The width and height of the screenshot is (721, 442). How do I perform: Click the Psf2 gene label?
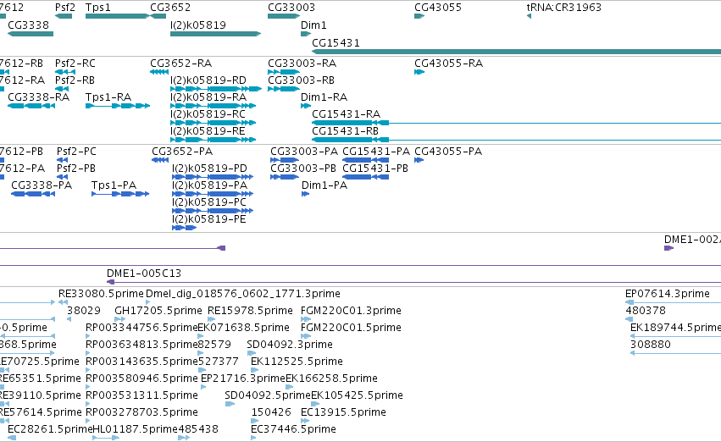pos(65,8)
